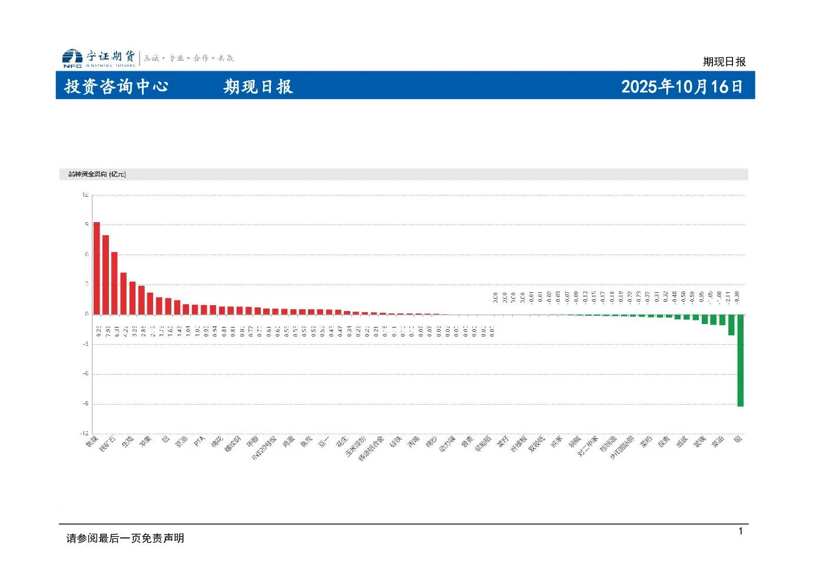This screenshot has height=585, width=826.
Task: Click the 豆一 axis label
Action: click(324, 442)
